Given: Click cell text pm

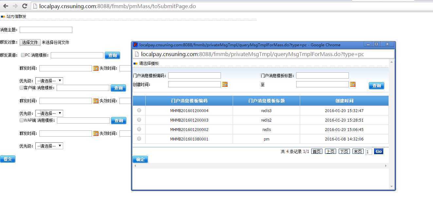Looking at the screenshot, I should pyautogui.click(x=266, y=139).
